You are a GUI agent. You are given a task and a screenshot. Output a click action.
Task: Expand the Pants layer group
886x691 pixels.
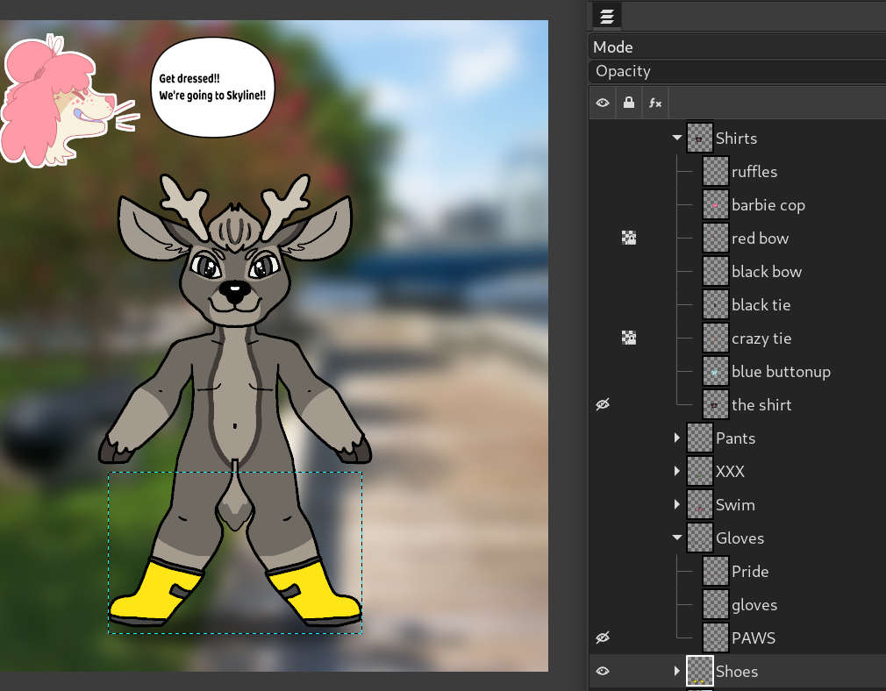pyautogui.click(x=676, y=438)
